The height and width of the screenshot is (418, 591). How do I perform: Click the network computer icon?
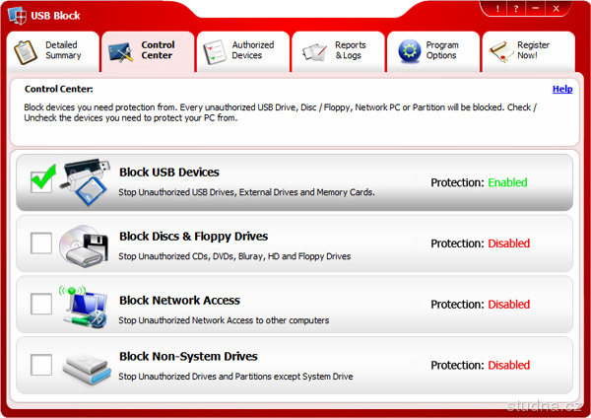tap(84, 306)
